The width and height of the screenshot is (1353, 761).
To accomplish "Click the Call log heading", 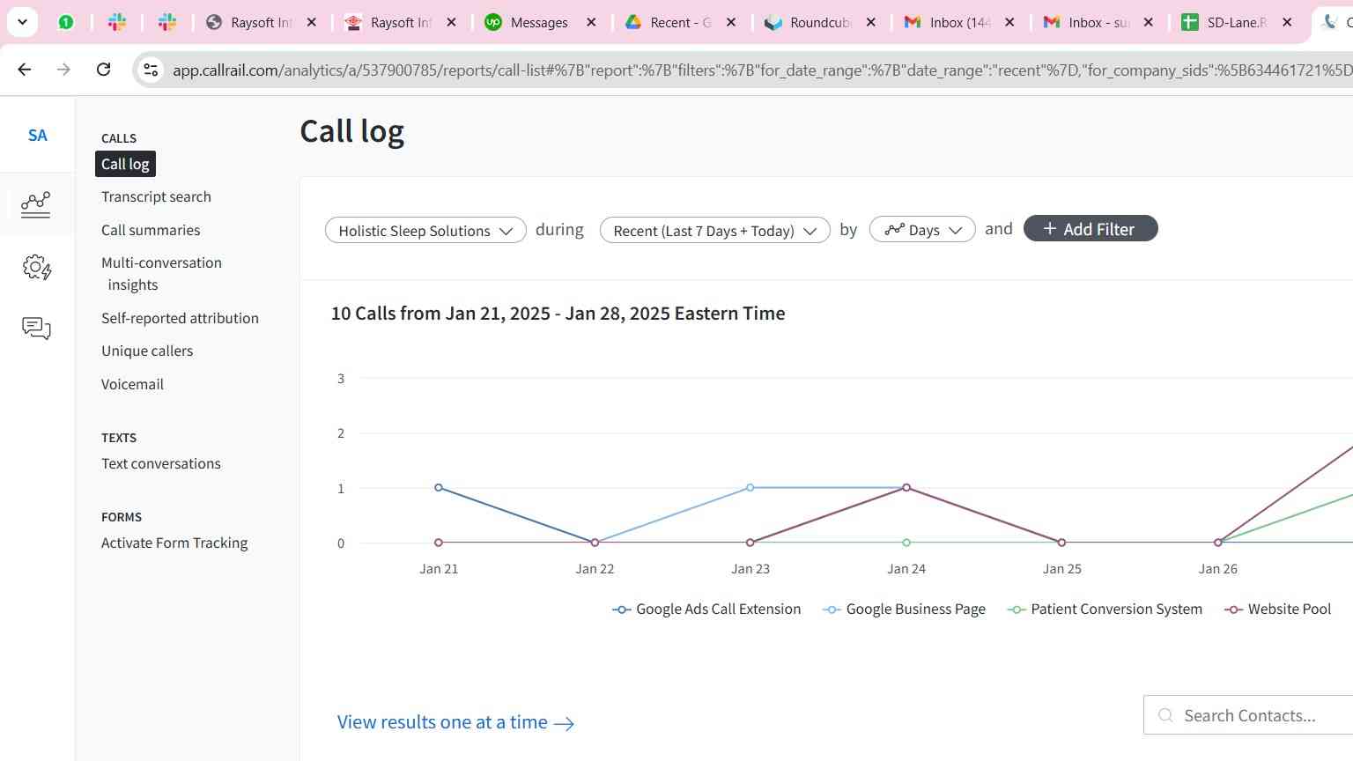I will (x=352, y=132).
